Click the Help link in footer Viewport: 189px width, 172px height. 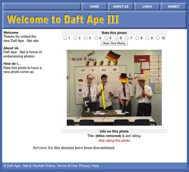click(96, 166)
